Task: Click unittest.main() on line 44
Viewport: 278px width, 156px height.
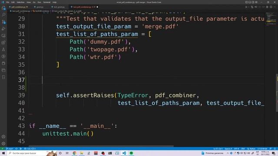Action: click(68, 133)
